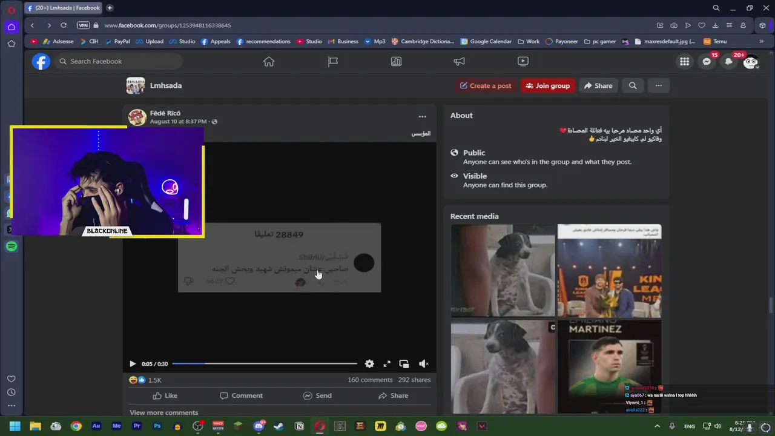Screen dimensions: 775x436
Task: Click Create a post button
Action: point(485,85)
